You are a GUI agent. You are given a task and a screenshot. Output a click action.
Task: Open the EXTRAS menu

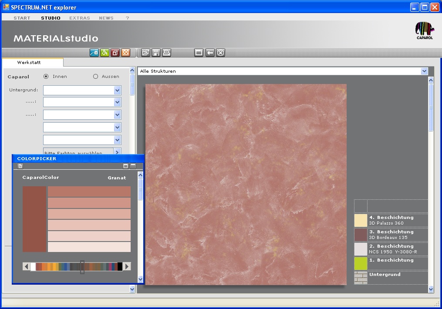click(80, 18)
